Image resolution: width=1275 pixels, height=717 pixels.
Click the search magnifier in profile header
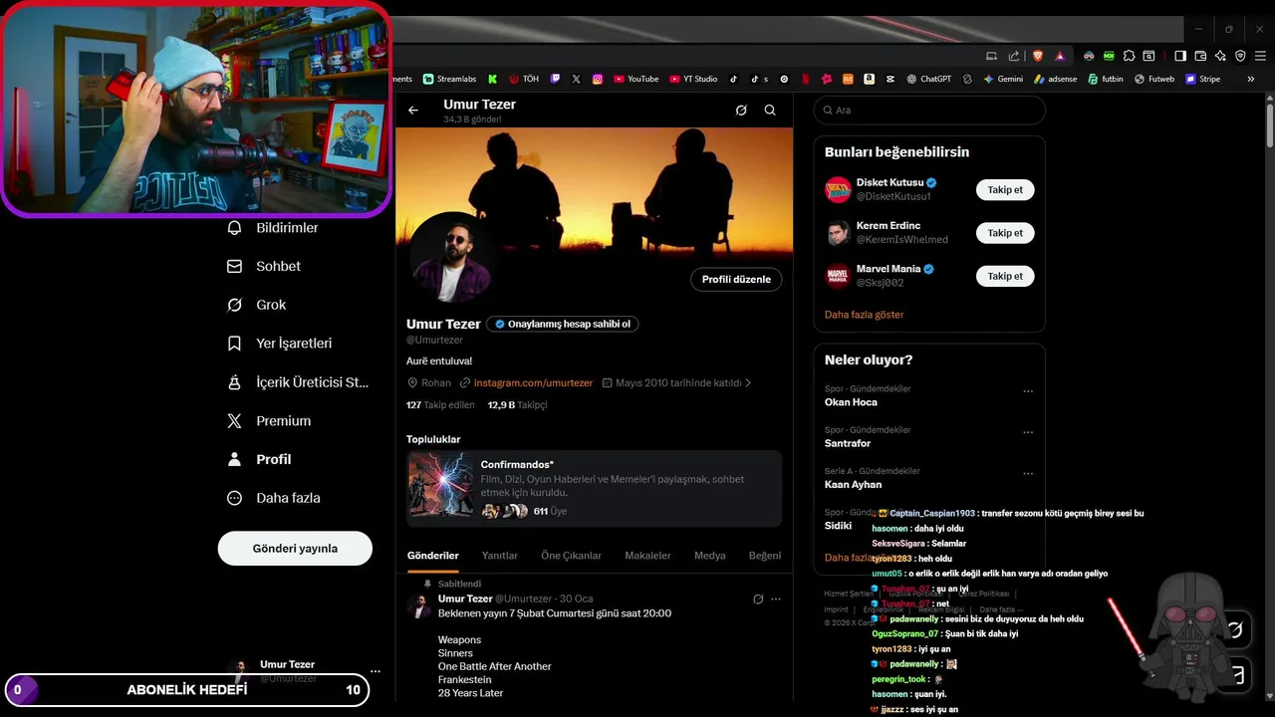[x=770, y=111]
